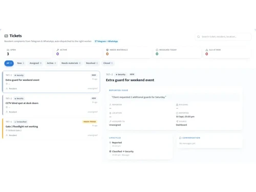Open the Gate 2 floodlight not working ticket

pyautogui.click(x=51, y=129)
